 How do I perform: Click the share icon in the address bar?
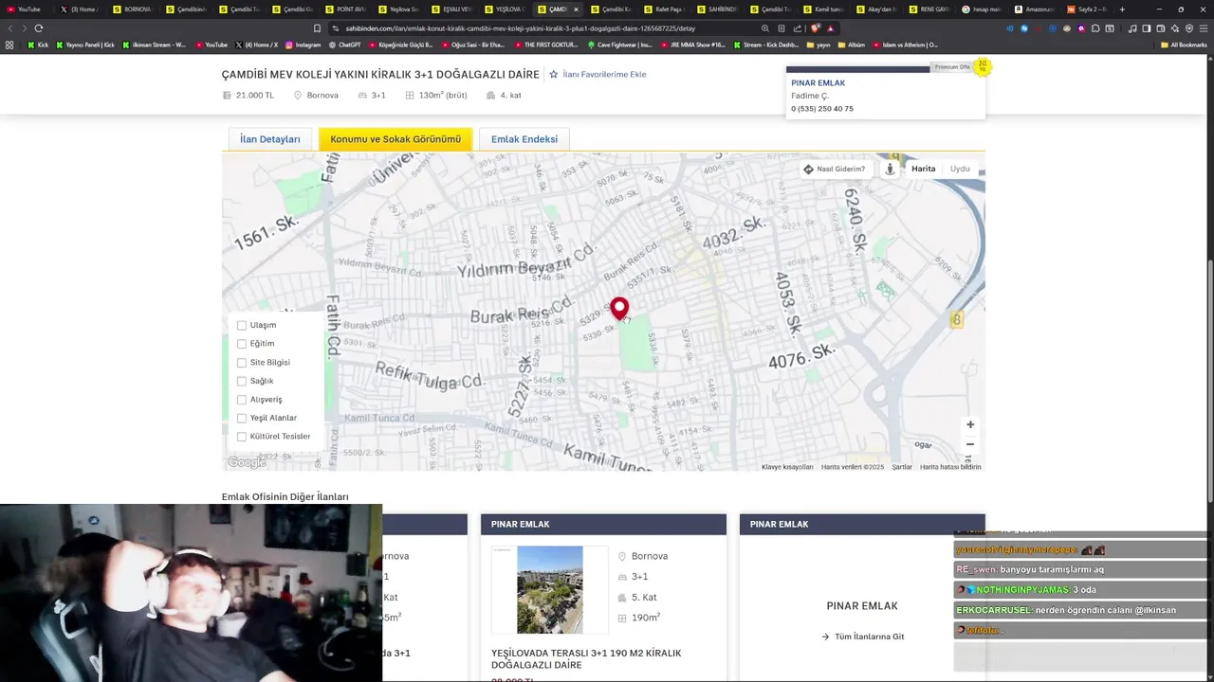[797, 28]
